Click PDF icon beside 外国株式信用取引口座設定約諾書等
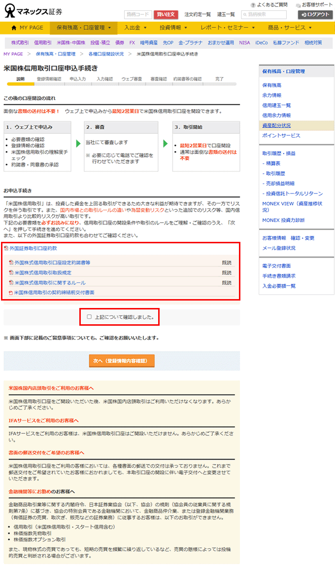335x573 pixels. [11, 263]
